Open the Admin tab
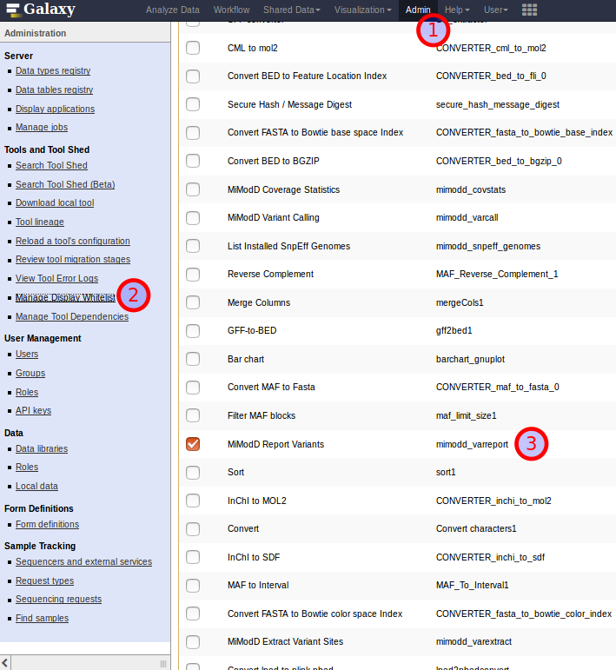Screen dimensions: 616x670 [x=418, y=10]
